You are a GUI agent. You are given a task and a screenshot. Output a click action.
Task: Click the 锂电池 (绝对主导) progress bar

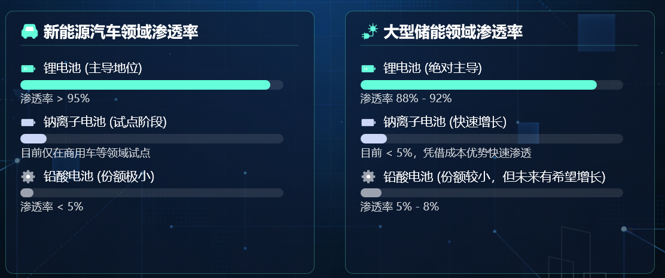click(492, 85)
